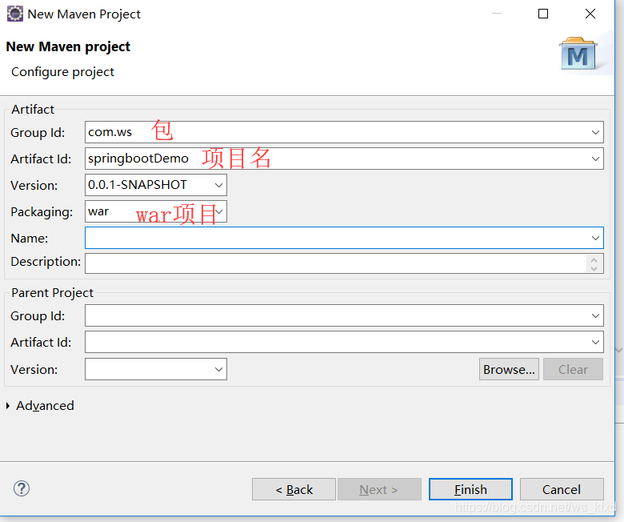Open the springbootDemo Artifact Id dropdown arrow

[595, 159]
